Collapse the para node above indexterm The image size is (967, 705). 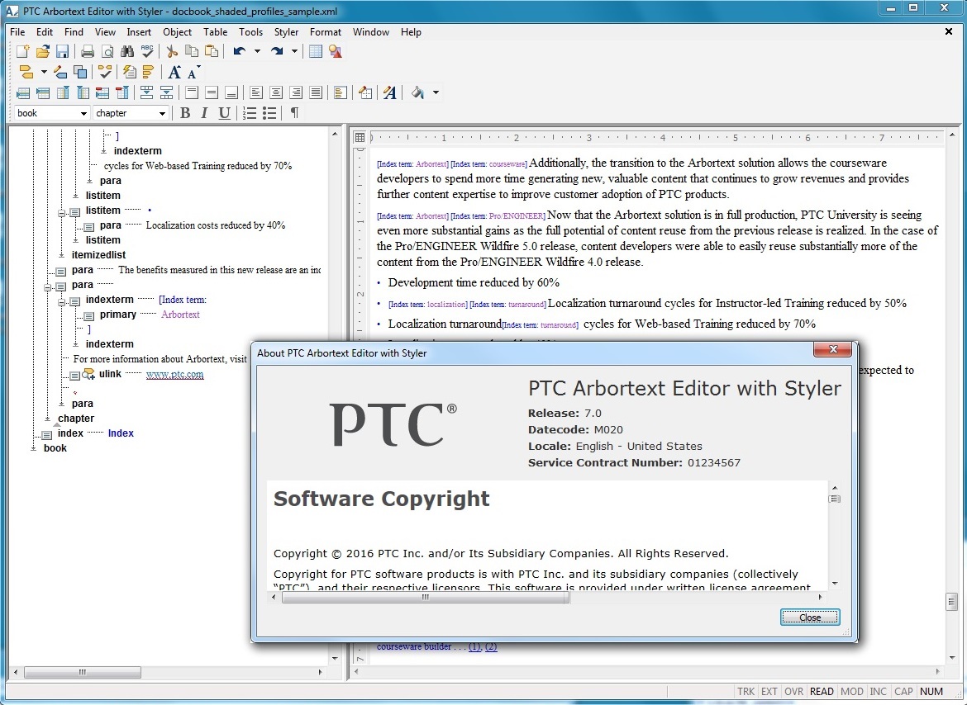47,287
